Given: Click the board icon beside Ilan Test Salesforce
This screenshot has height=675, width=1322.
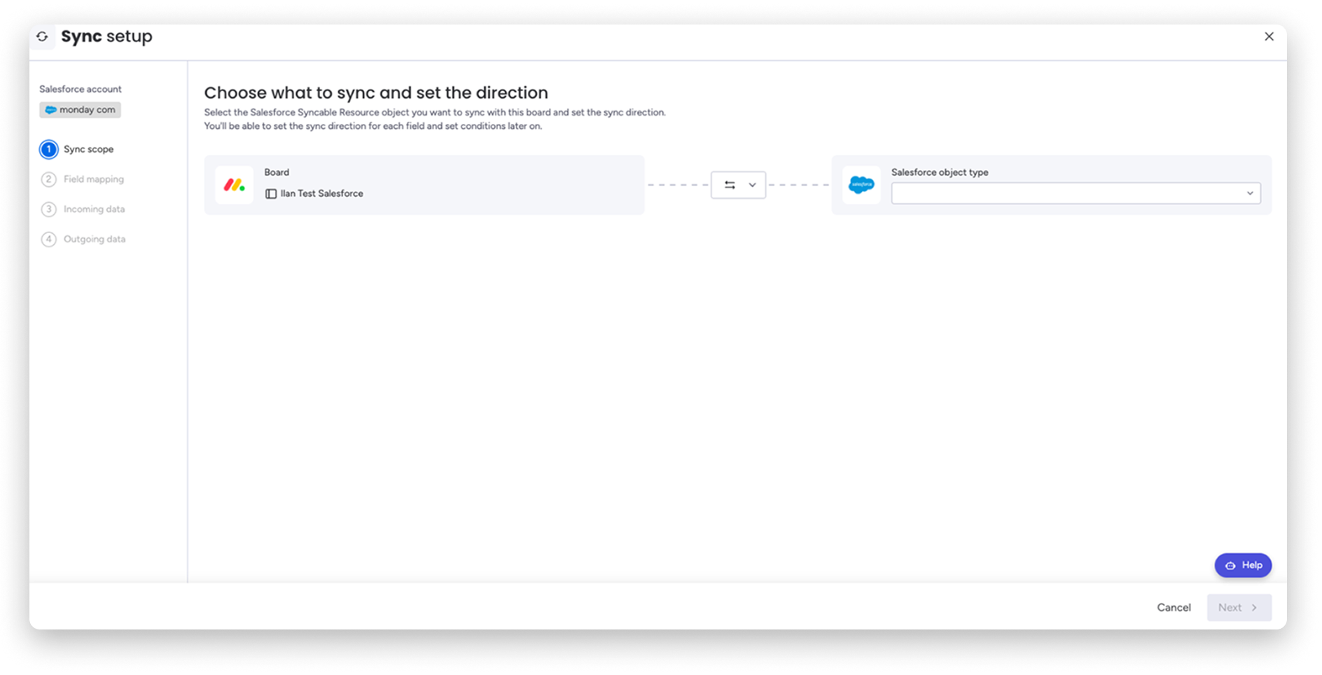Looking at the screenshot, I should 271,194.
